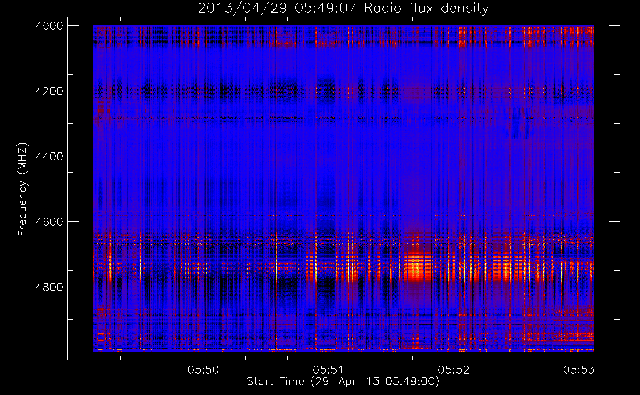Click the 4600 frequency tick label

49,222
